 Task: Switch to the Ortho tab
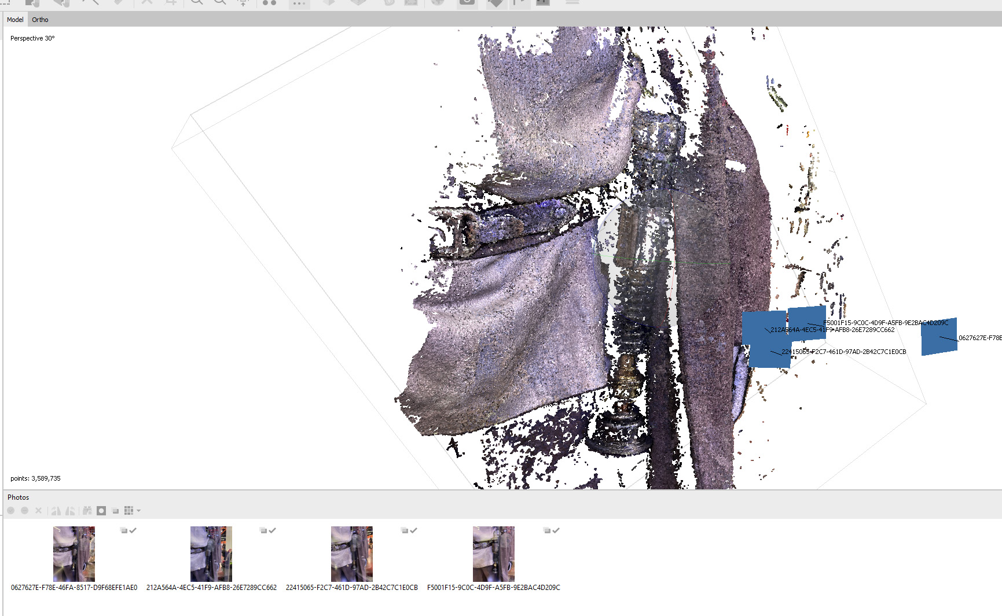40,20
